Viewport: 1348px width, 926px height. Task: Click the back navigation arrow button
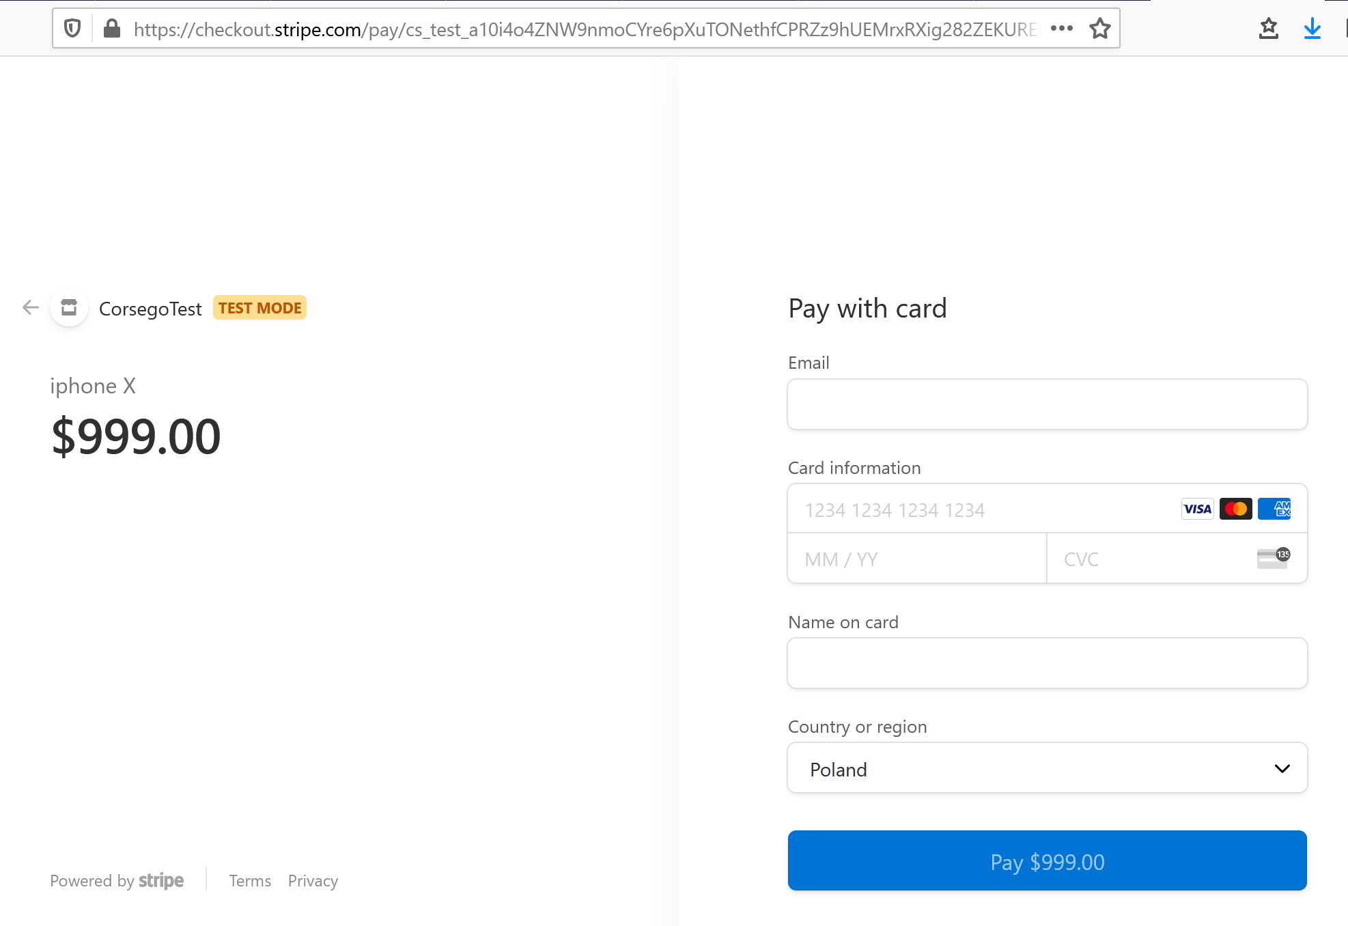(x=31, y=307)
